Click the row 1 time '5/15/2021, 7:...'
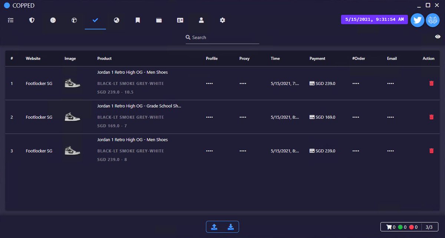Viewport: 445px width, 238px height. tap(285, 83)
